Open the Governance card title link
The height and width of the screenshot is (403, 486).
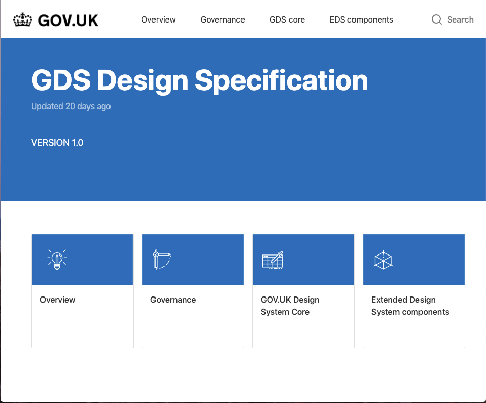pyautogui.click(x=173, y=300)
